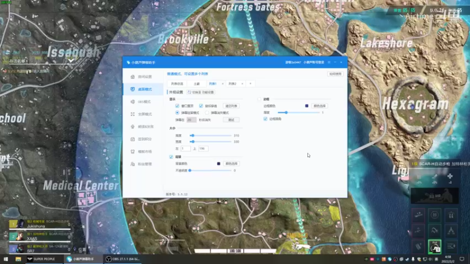470x264 pixels.
Task: Switch to the 列表总览 tab
Action: (177, 84)
